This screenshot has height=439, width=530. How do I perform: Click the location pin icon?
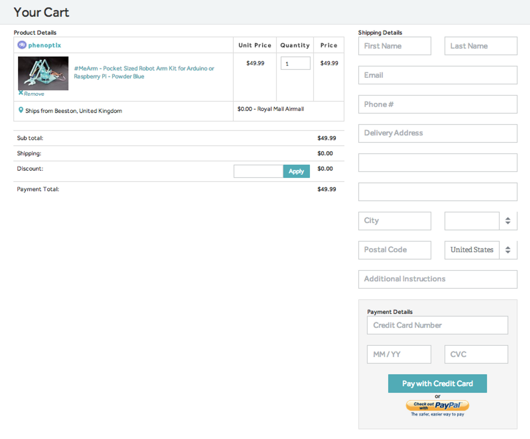point(21,110)
